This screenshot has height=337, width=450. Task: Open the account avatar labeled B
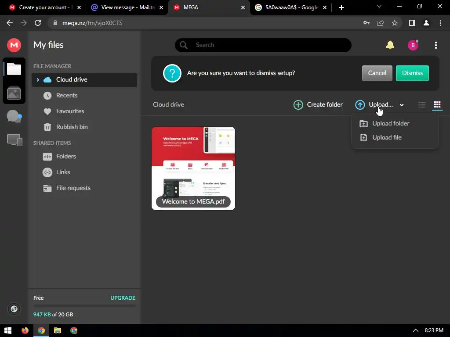[413, 45]
